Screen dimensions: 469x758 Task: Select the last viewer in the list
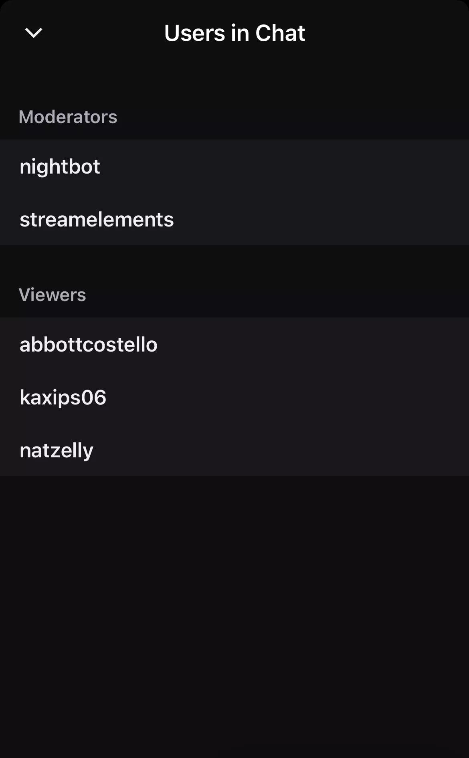[57, 450]
